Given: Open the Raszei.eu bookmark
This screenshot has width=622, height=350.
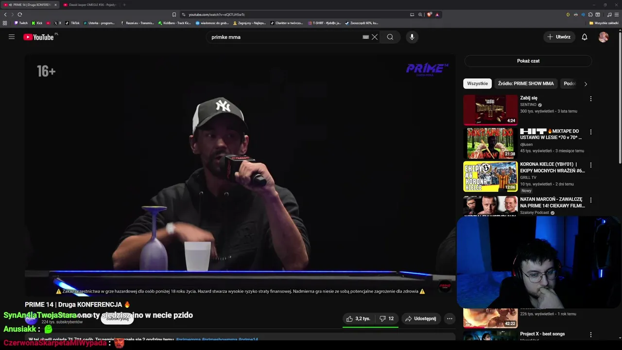Looking at the screenshot, I should (138, 23).
